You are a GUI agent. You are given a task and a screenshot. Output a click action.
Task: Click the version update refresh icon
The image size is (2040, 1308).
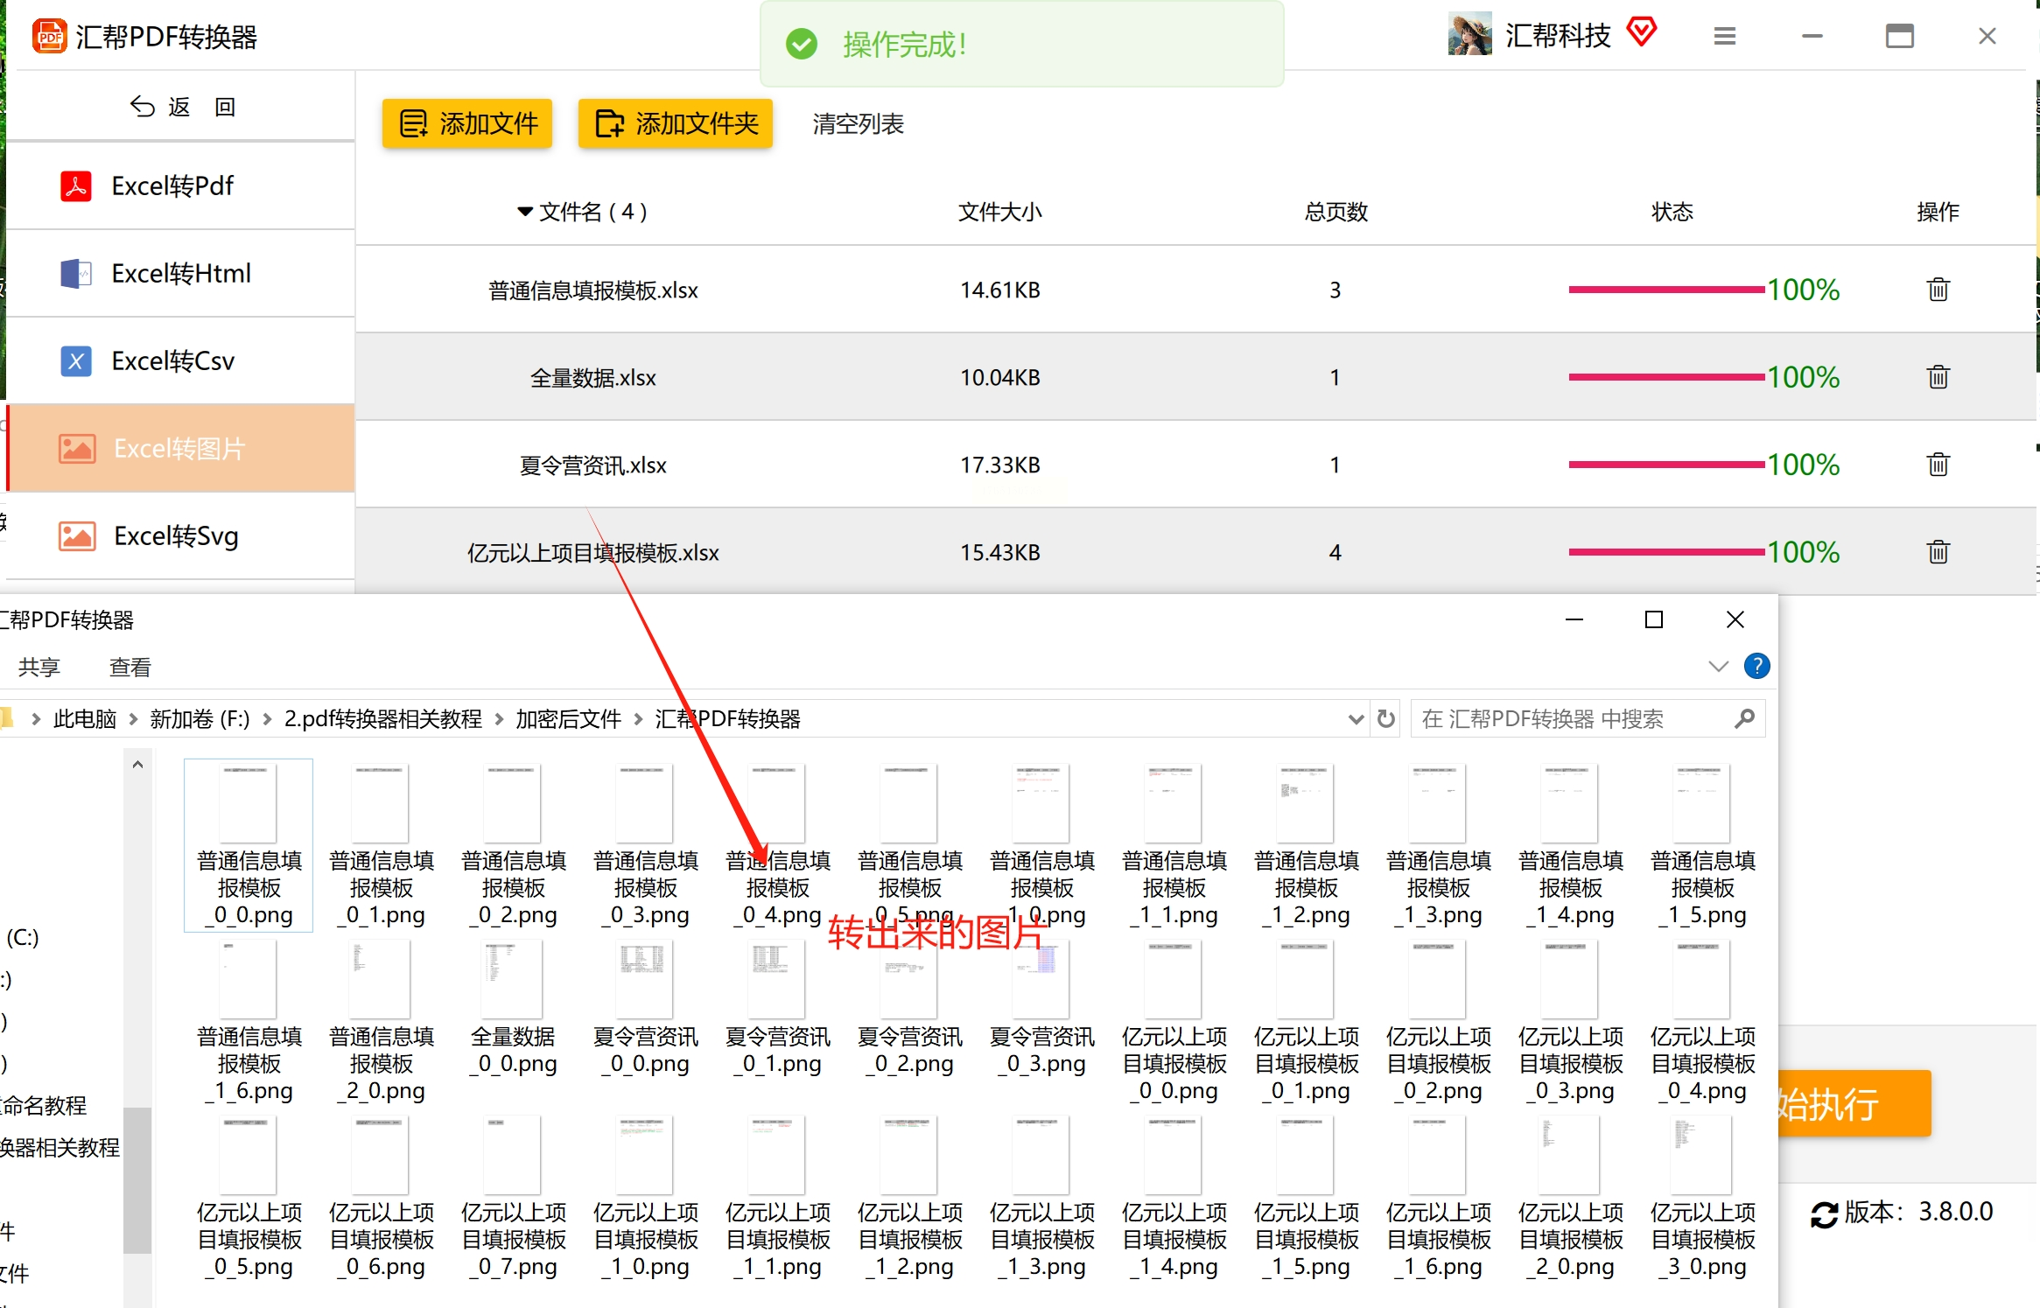[1824, 1214]
